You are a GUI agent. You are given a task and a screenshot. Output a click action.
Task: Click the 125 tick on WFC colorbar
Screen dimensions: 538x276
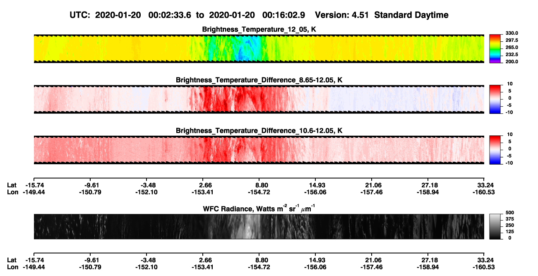(x=509, y=232)
